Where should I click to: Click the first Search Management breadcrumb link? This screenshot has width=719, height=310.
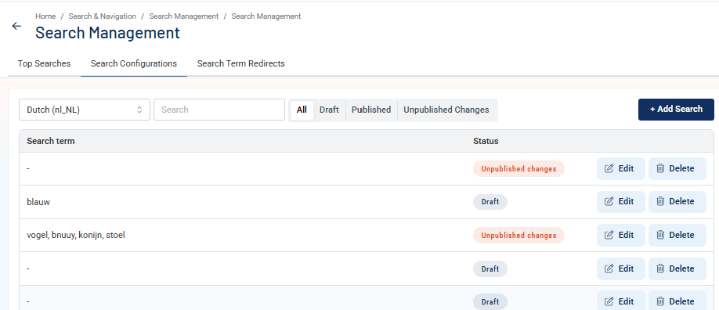(184, 16)
